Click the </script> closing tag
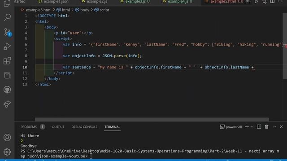287x161 pixels. [64, 73]
